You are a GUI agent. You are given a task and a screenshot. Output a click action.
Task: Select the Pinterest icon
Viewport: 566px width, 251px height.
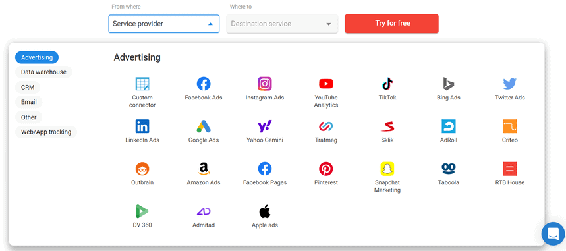(326, 169)
